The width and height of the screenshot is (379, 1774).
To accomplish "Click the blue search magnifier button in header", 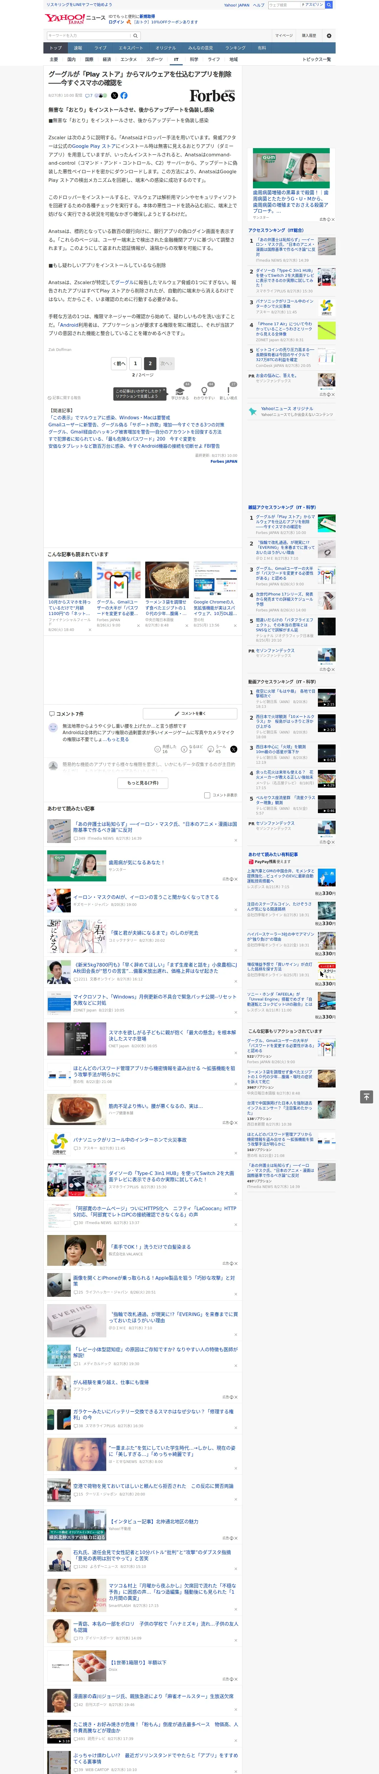I will point(329,5).
